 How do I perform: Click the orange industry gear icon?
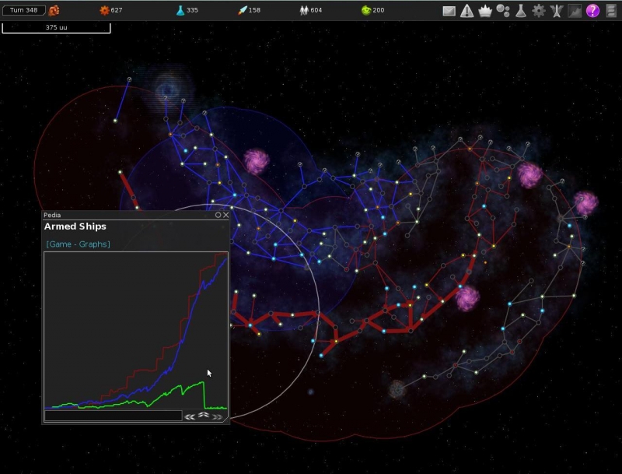click(x=104, y=10)
